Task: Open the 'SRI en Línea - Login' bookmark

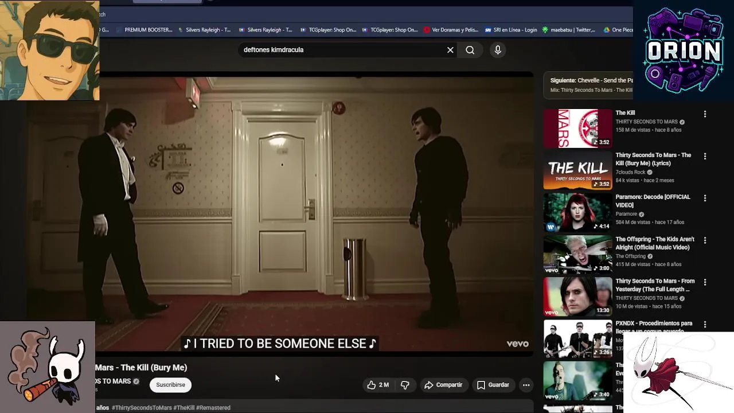Action: pyautogui.click(x=511, y=30)
